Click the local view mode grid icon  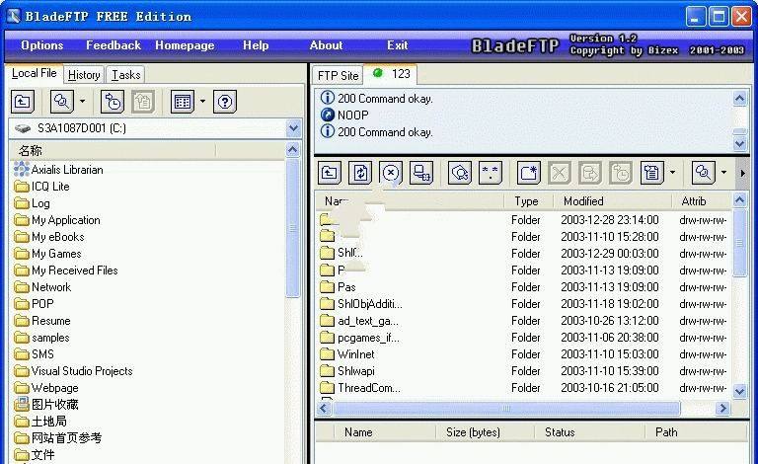(x=183, y=102)
